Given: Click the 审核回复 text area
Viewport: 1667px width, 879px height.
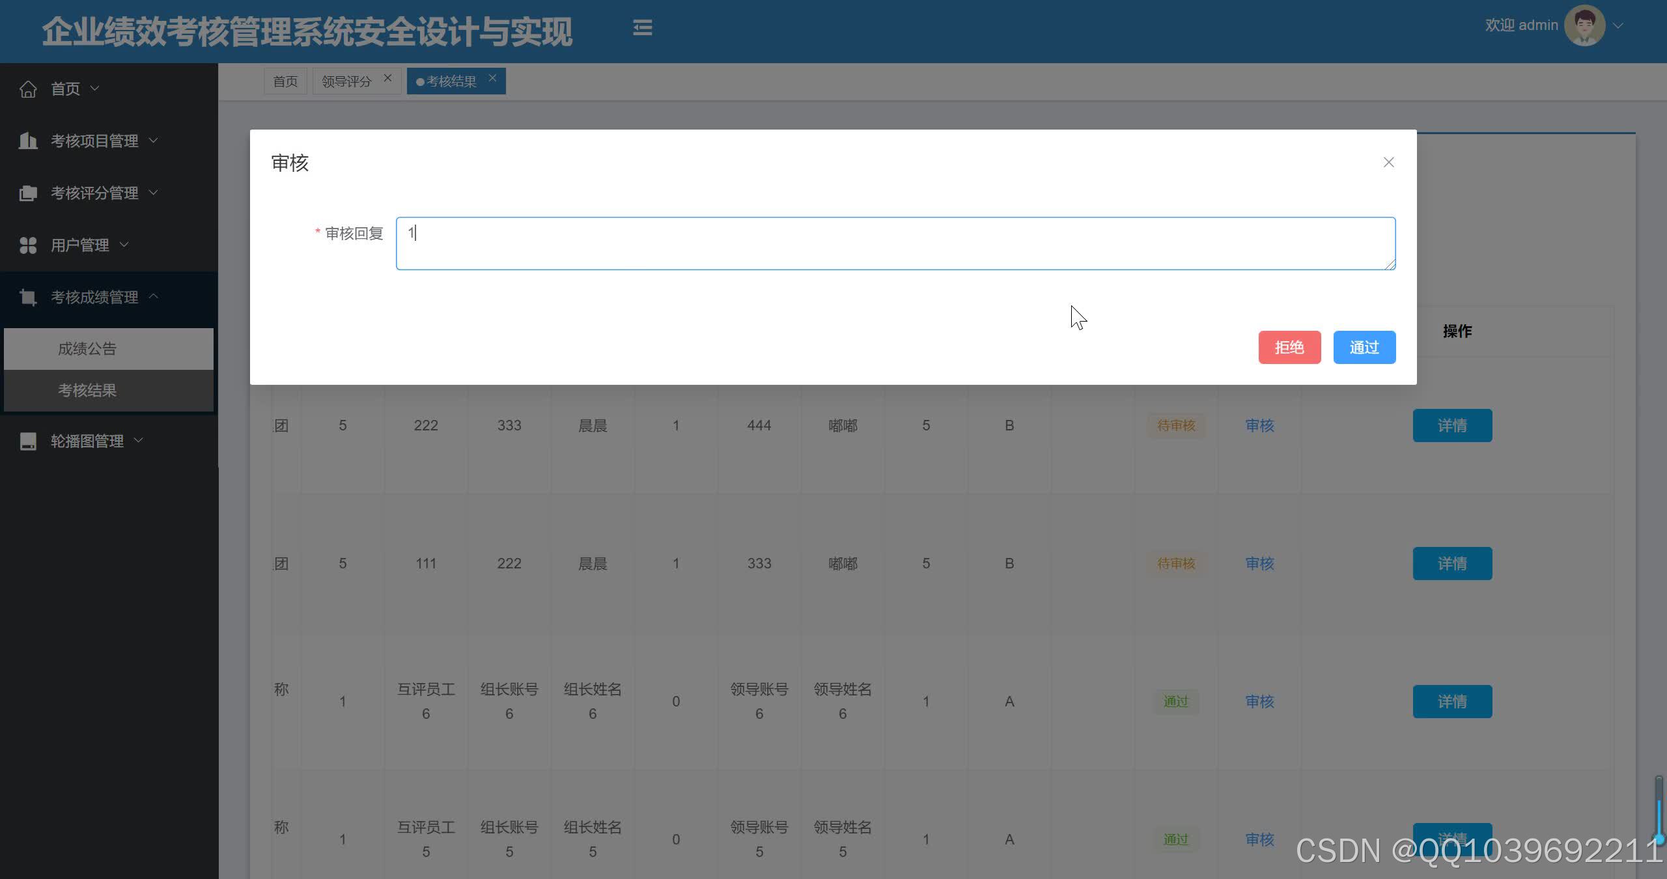Looking at the screenshot, I should point(895,244).
